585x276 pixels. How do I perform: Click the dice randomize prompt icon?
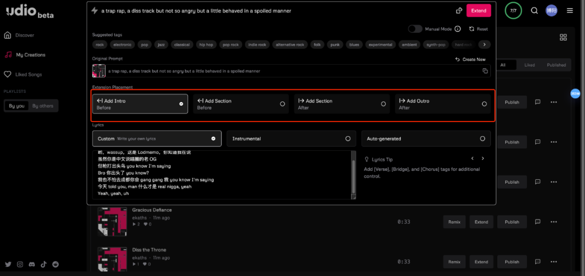(459, 11)
